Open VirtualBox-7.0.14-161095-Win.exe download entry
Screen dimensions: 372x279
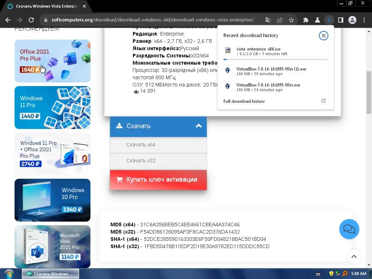[x=276, y=87]
